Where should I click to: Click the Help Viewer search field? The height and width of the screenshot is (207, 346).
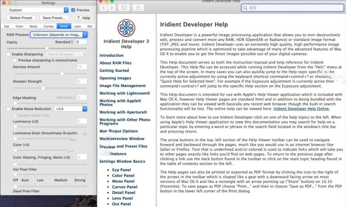pyautogui.click(x=292, y=8)
